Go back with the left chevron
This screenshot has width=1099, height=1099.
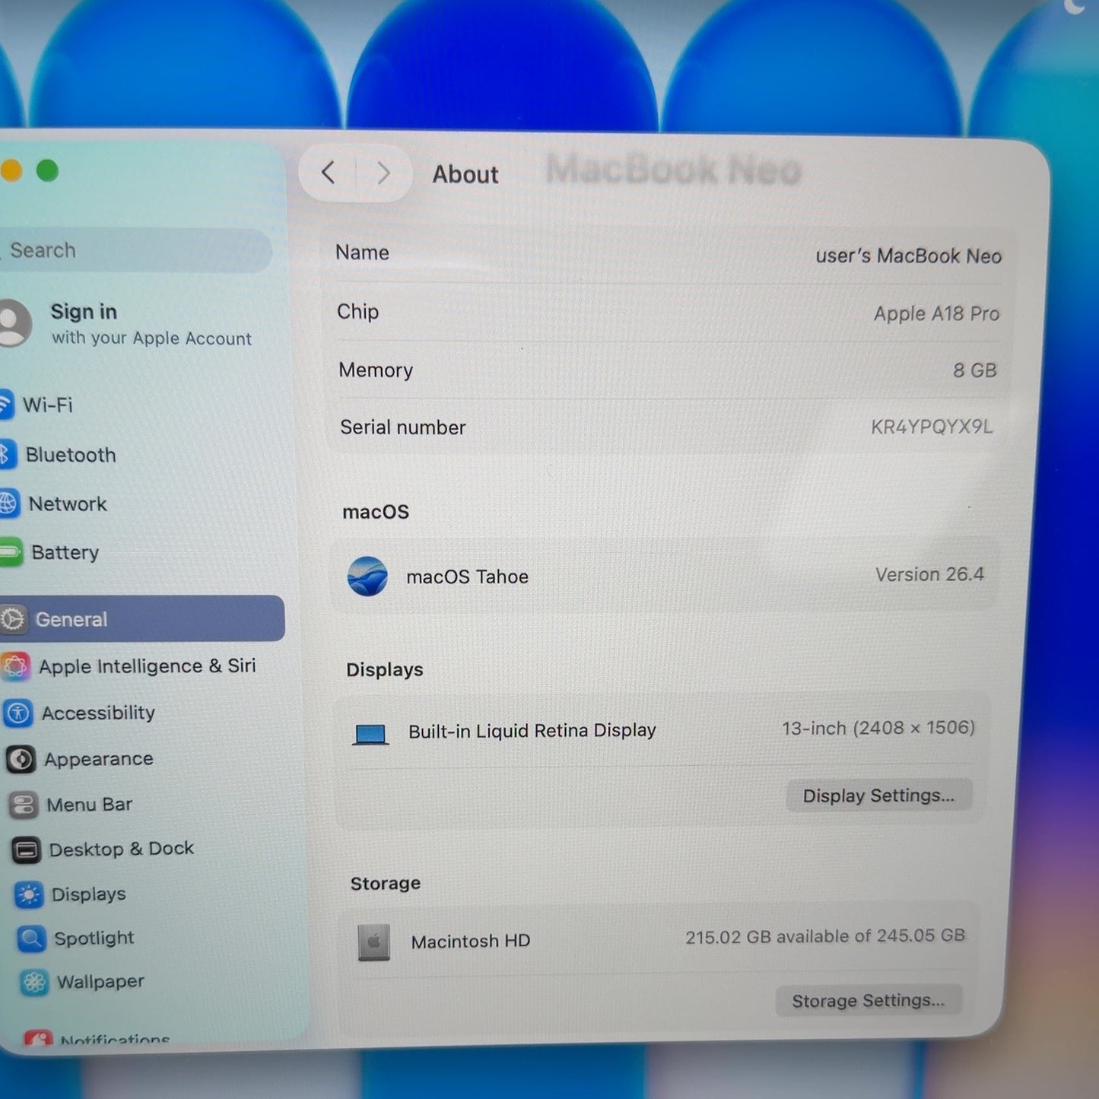tap(329, 173)
